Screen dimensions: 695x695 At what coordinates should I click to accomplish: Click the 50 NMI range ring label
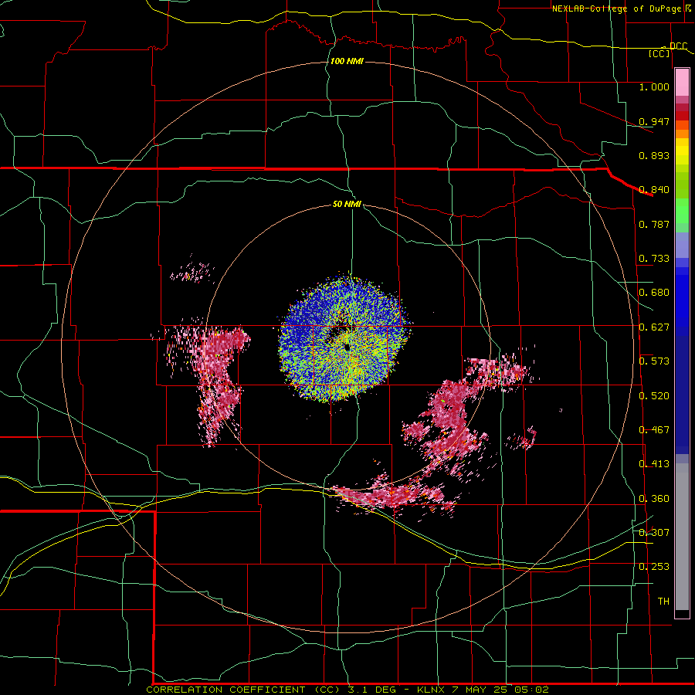tap(347, 205)
